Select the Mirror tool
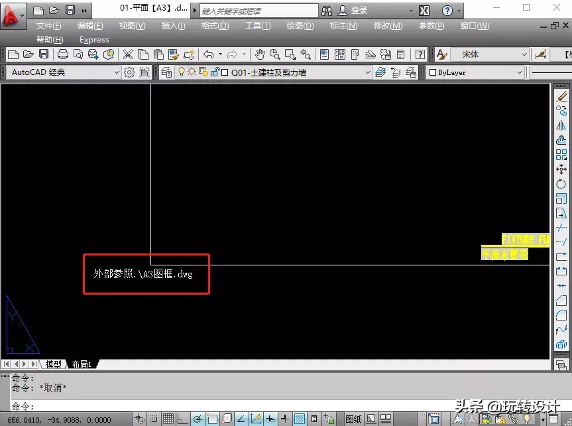 pos(561,125)
